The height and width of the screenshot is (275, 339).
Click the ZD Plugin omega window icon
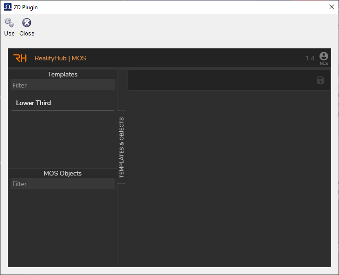[7, 7]
